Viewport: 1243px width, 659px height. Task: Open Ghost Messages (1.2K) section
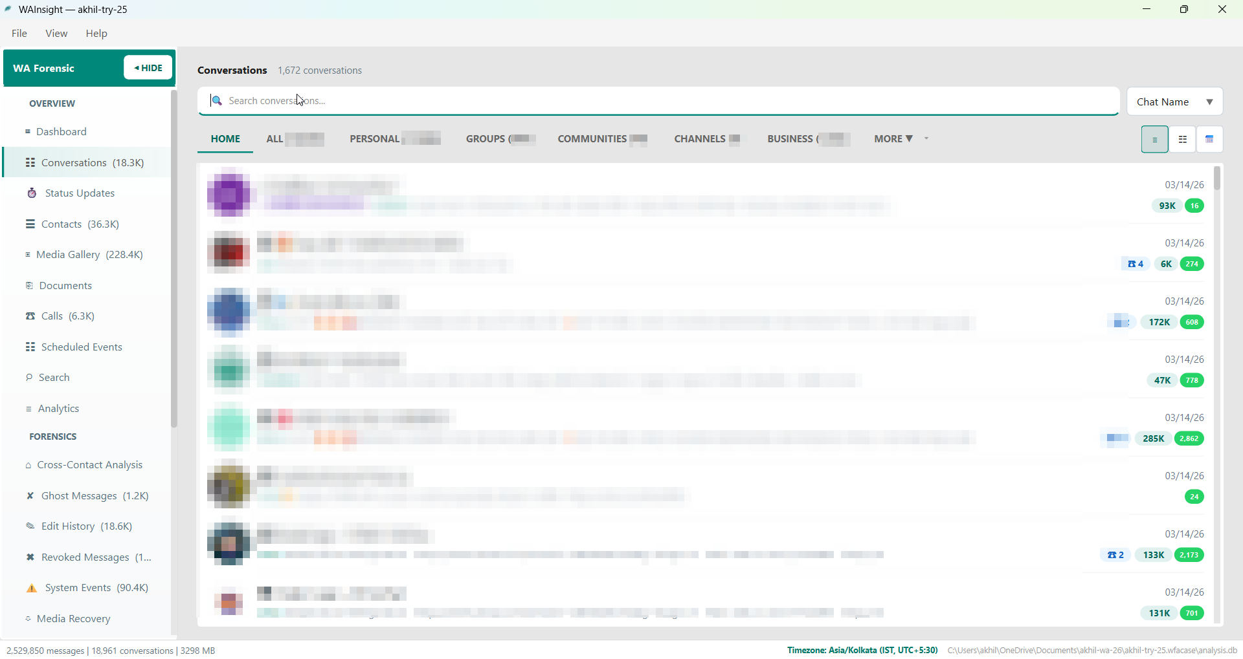click(87, 495)
